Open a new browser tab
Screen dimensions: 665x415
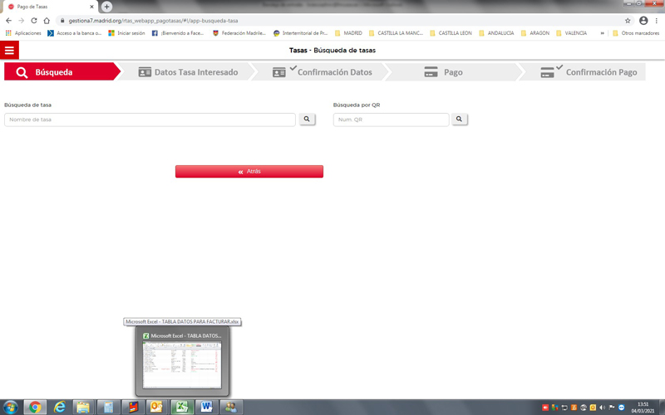107,7
